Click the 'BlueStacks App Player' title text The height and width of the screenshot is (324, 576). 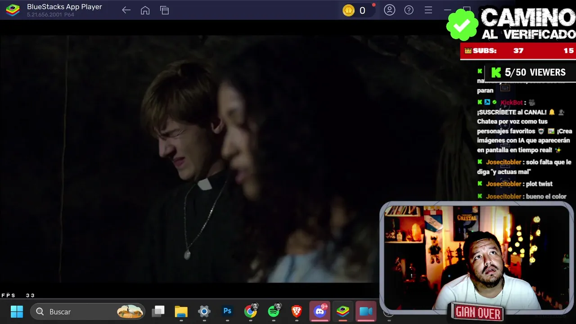click(64, 7)
